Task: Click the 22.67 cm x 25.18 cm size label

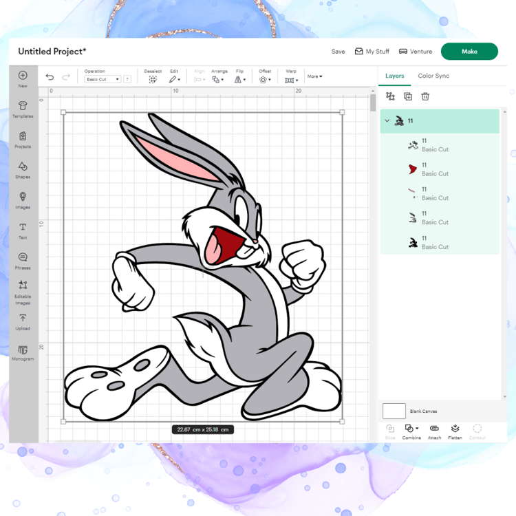Action: [x=203, y=429]
